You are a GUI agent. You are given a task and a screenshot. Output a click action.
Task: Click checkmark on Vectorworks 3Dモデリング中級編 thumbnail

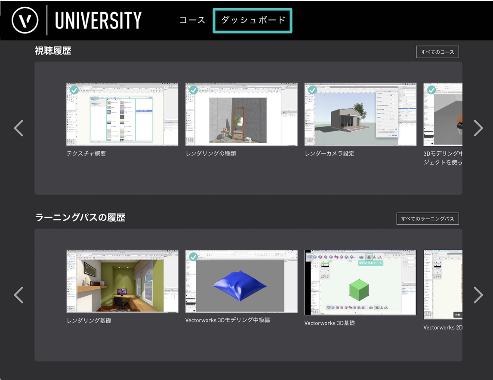click(x=193, y=257)
